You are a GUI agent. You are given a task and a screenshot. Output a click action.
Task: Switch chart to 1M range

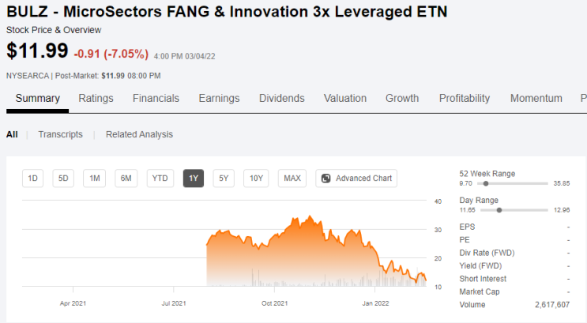[x=94, y=178]
